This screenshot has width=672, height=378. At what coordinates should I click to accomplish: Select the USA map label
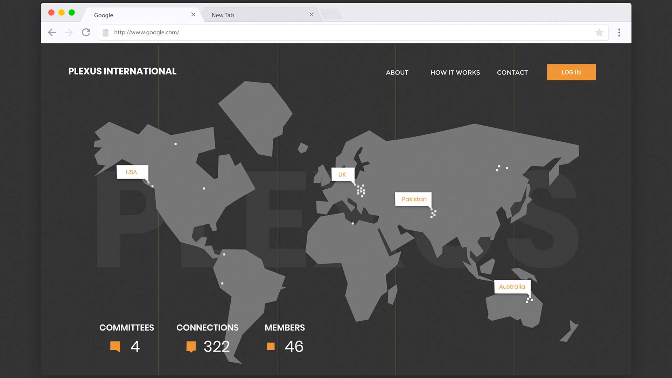132,172
